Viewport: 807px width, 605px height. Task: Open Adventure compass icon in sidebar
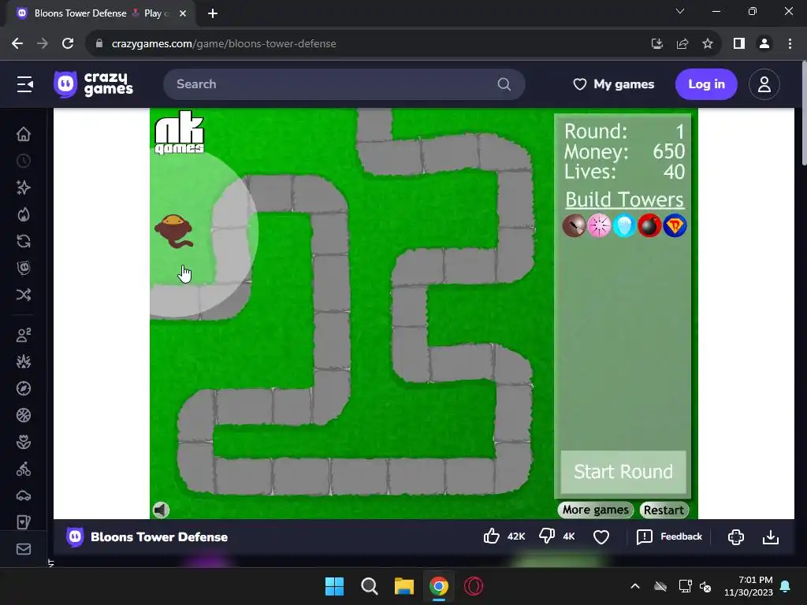tap(24, 388)
